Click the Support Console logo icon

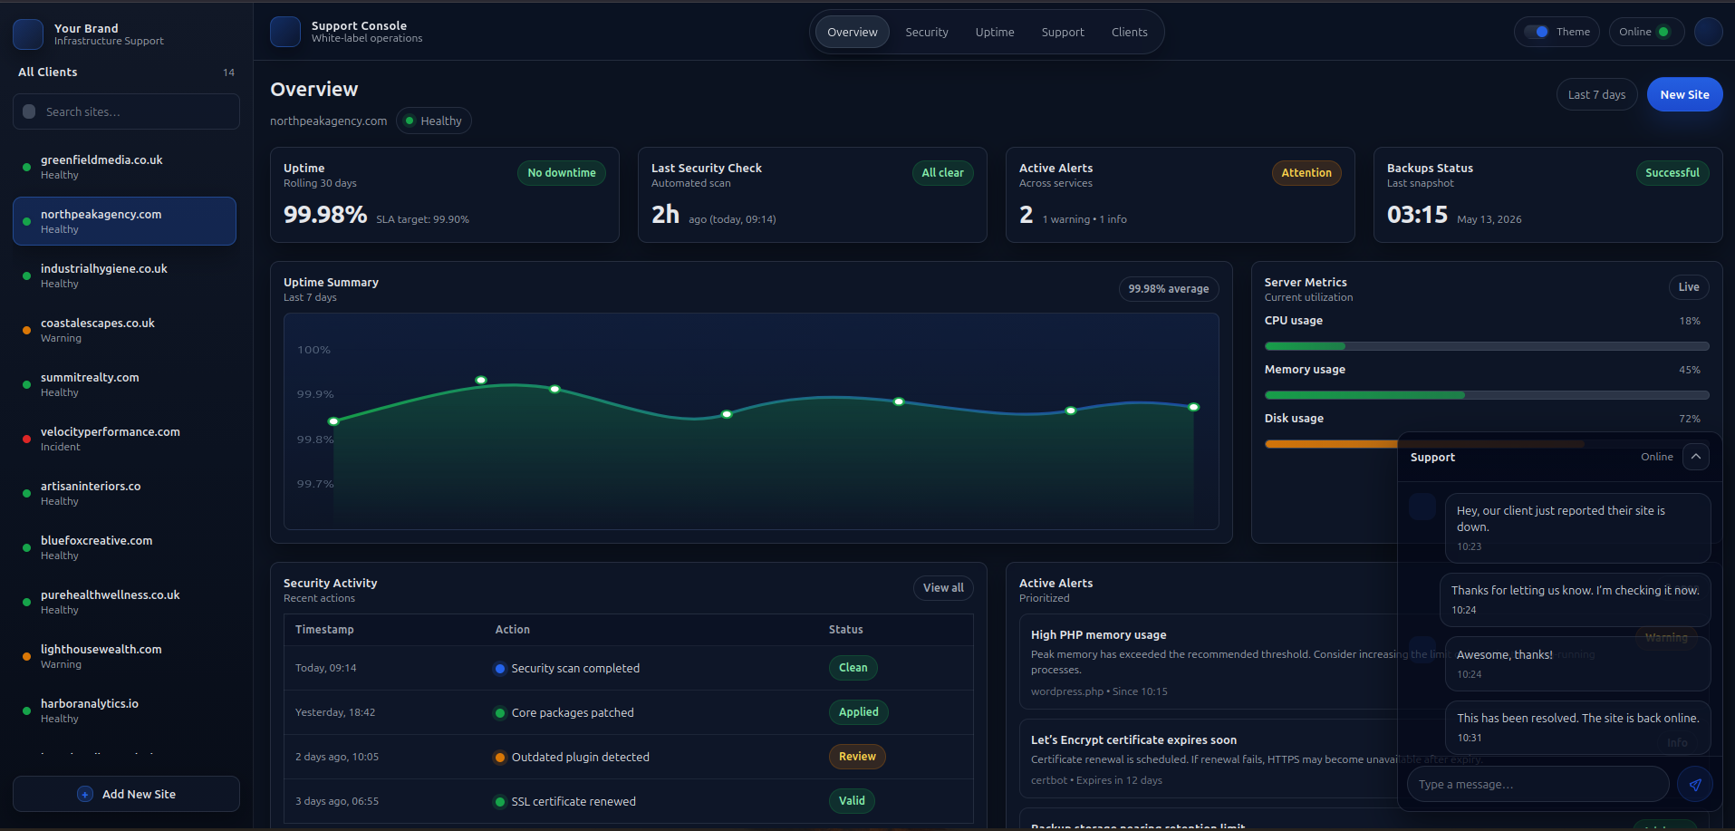click(285, 32)
